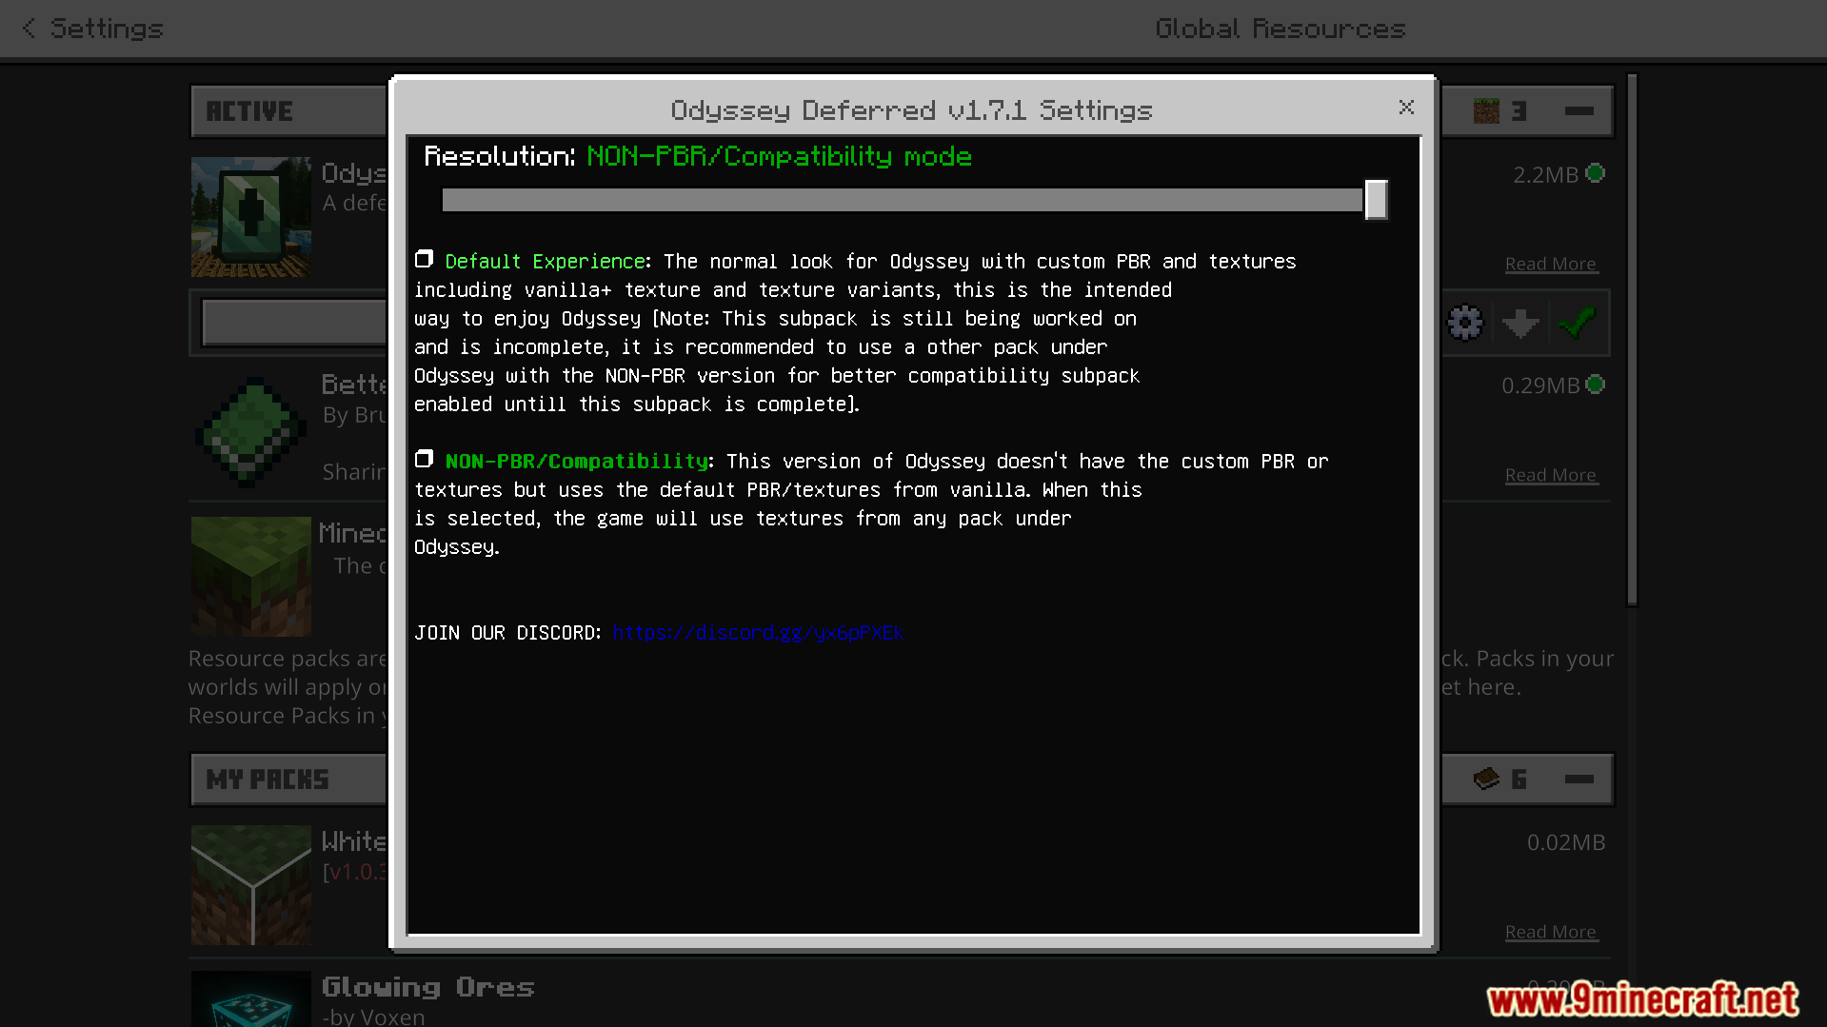This screenshot has width=1827, height=1027.
Task: Click the NON-PBR/Compatibility subpack description
Action: pos(871,504)
